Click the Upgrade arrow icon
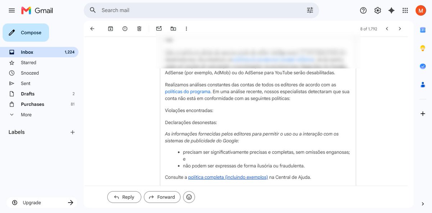The height and width of the screenshot is (213, 432). 71,203
